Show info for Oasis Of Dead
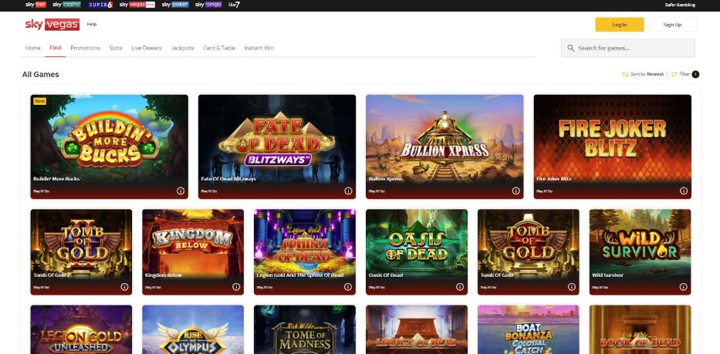 click(x=460, y=286)
